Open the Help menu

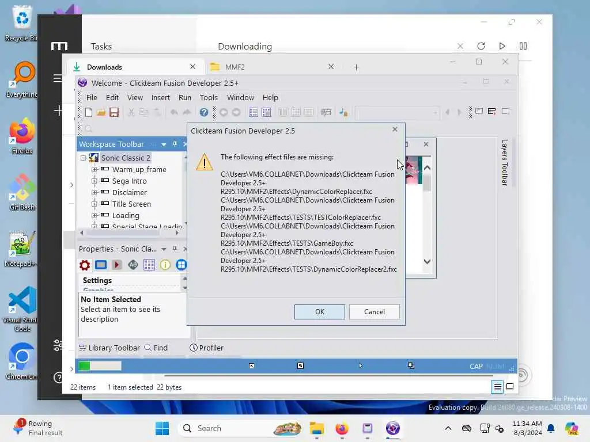coord(270,97)
